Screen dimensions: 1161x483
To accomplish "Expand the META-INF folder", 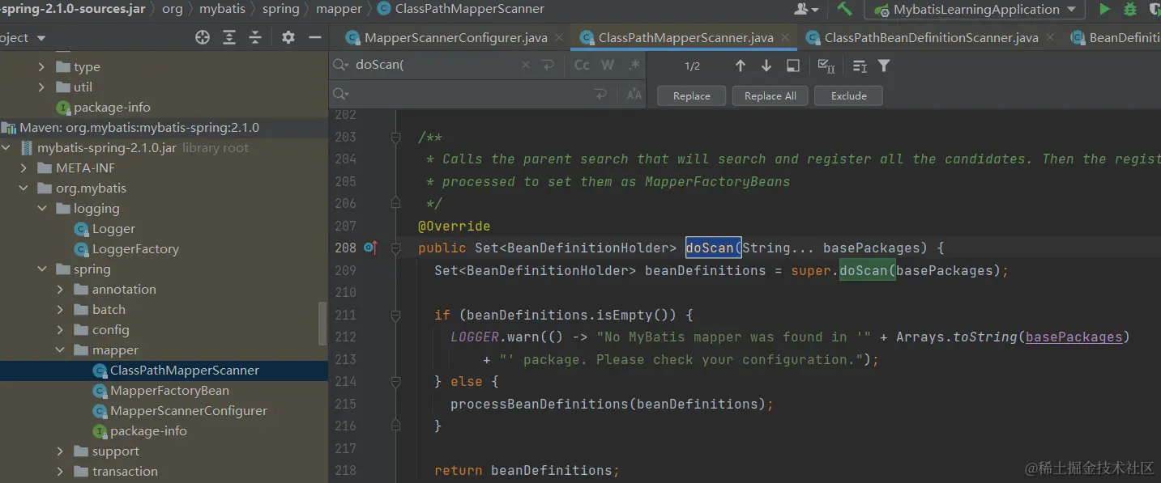I will coord(23,167).
